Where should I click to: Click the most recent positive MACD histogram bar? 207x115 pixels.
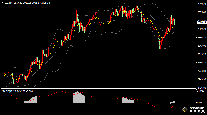(x=175, y=102)
